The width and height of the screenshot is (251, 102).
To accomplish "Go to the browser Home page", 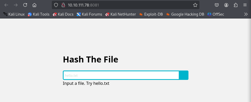I will [34, 5].
